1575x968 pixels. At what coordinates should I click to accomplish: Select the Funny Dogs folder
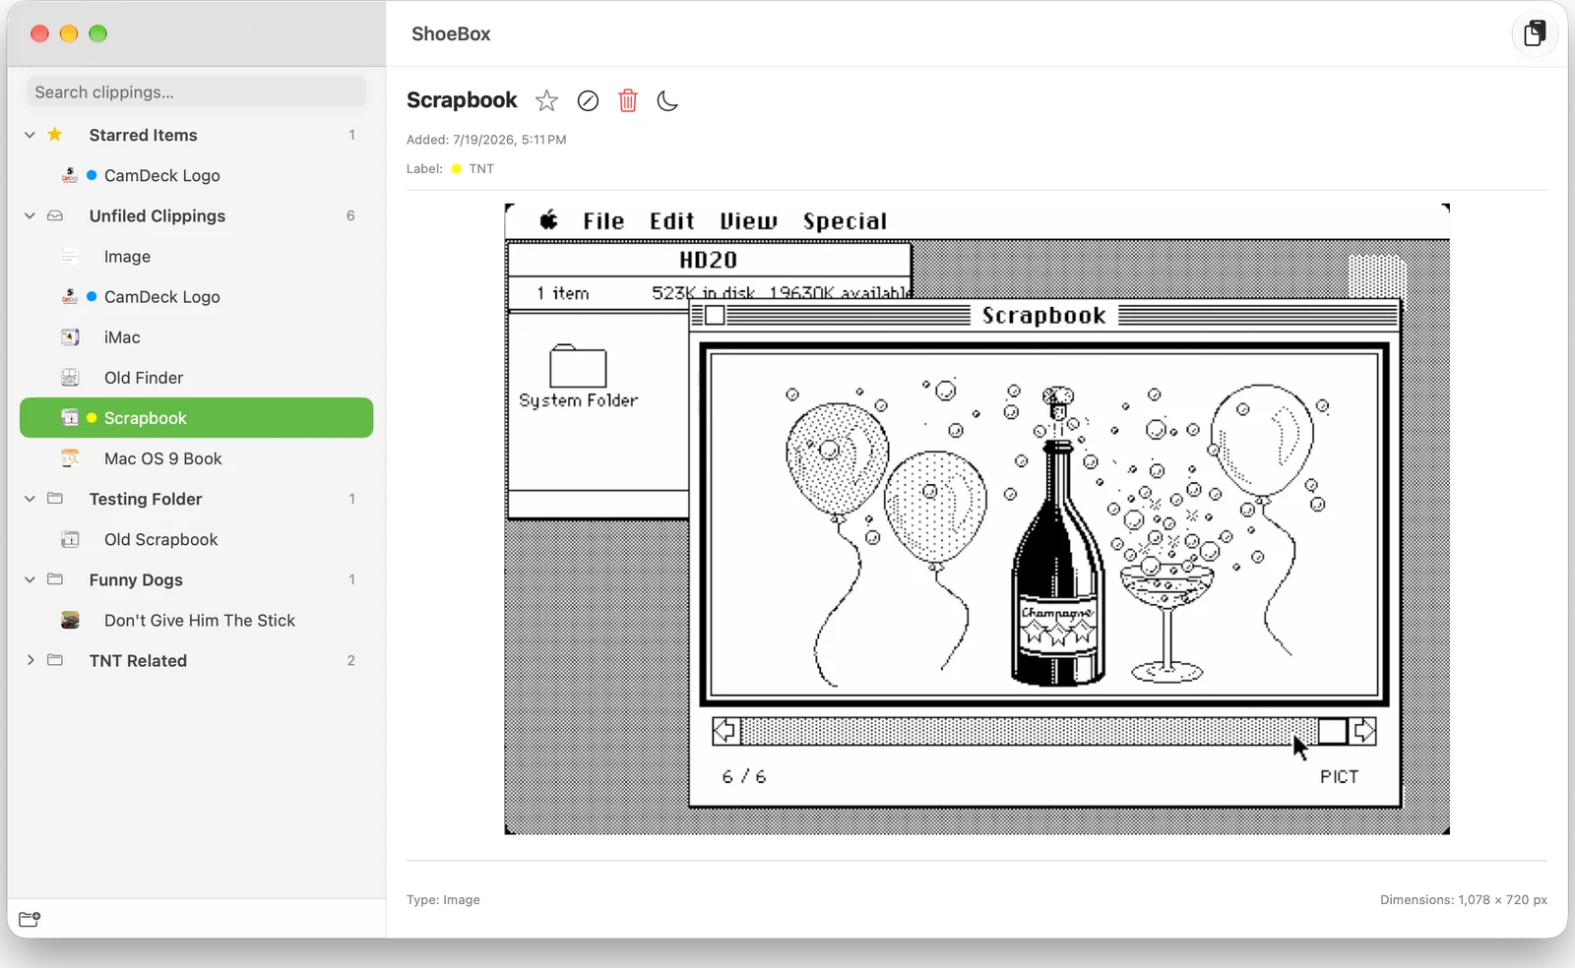[x=136, y=579]
